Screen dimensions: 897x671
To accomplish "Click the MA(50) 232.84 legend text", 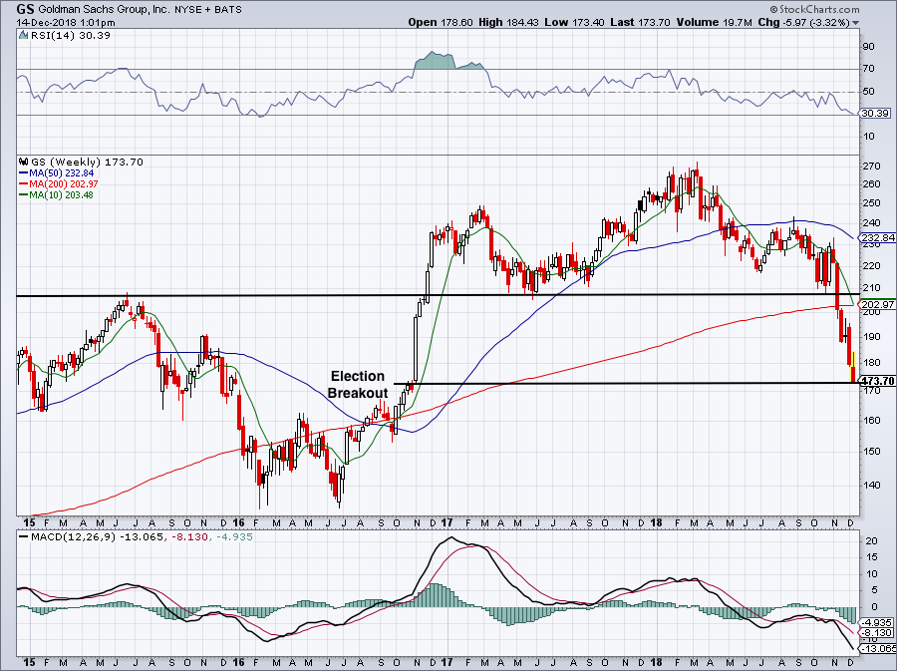I will [x=62, y=172].
